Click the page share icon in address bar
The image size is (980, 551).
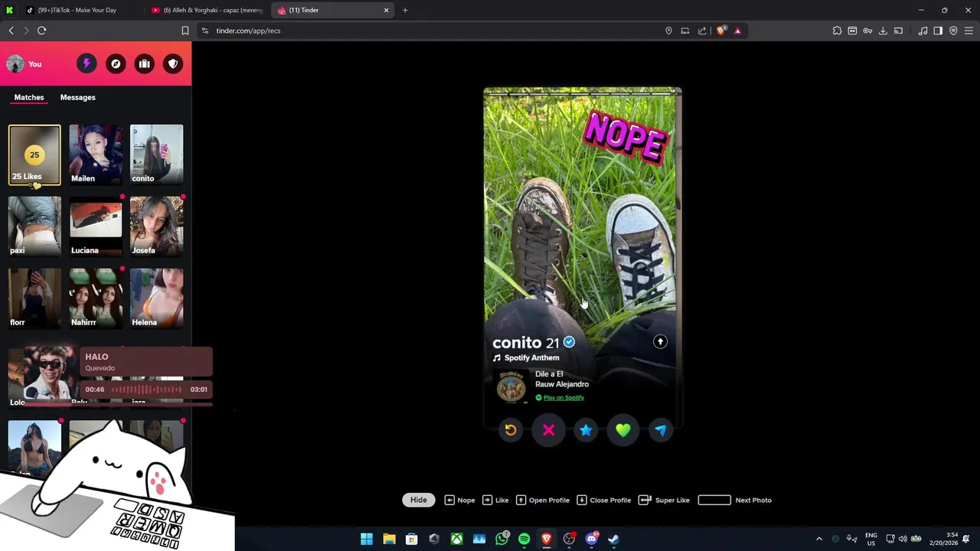click(x=702, y=31)
